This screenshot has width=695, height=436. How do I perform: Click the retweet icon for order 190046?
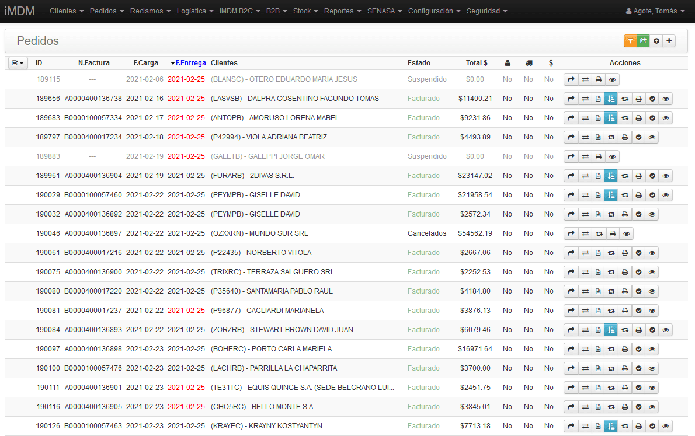pyautogui.click(x=599, y=233)
